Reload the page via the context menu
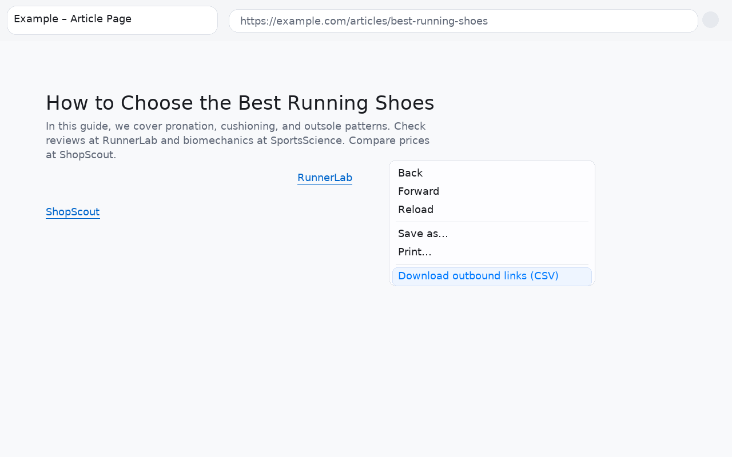This screenshot has height=457, width=732. [x=416, y=209]
